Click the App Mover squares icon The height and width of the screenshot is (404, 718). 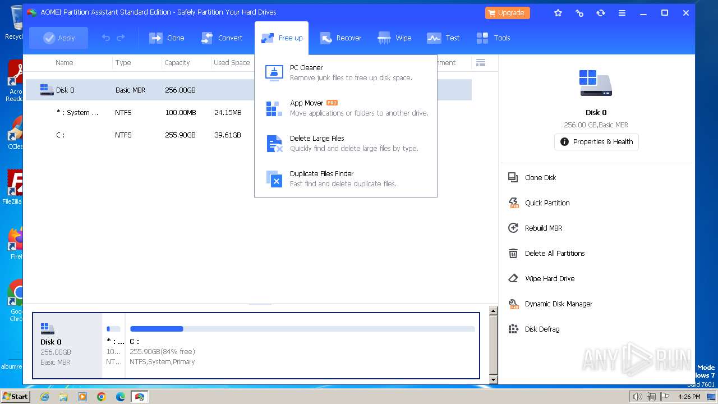click(274, 108)
